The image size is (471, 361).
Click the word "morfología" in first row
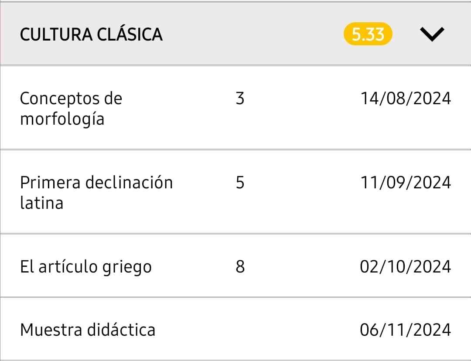click(x=62, y=119)
